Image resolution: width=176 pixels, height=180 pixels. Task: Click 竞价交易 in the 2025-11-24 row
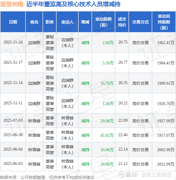141,43
